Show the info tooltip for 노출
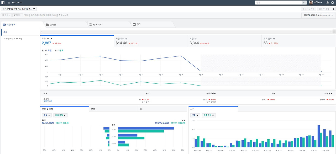The width and height of the screenshot is (336, 154). (196, 39)
